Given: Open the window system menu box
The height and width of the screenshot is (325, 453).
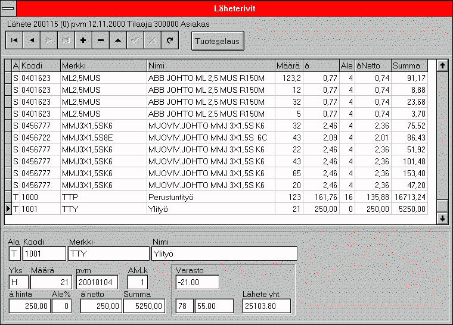Looking at the screenshot, I should point(8,8).
